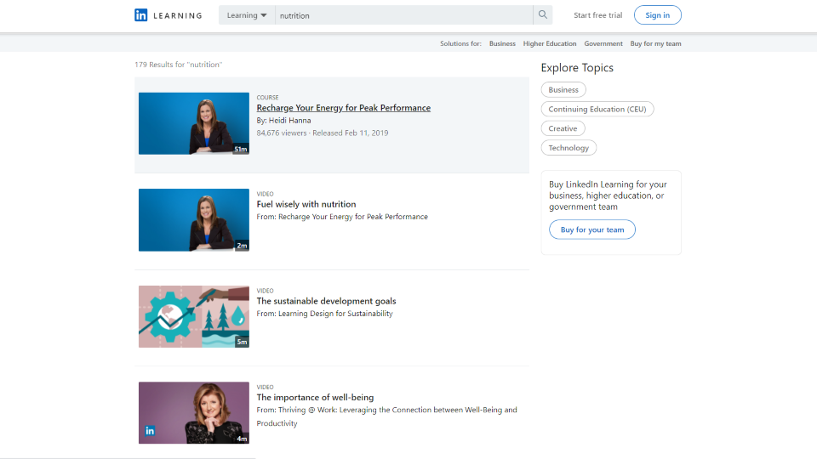This screenshot has width=817, height=459.
Task: Select the Business topic pill
Action: pyautogui.click(x=563, y=89)
